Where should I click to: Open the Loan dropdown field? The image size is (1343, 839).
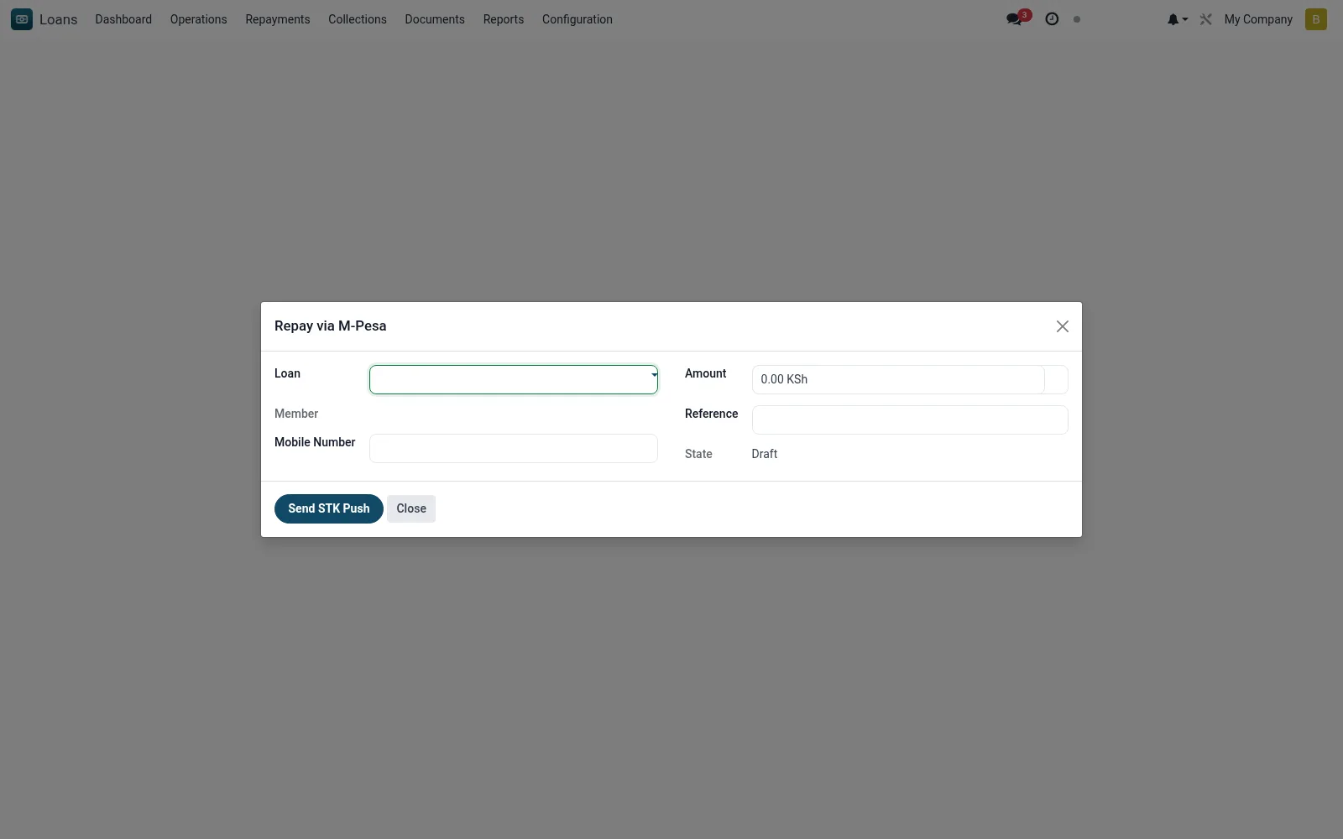pyautogui.click(x=514, y=379)
